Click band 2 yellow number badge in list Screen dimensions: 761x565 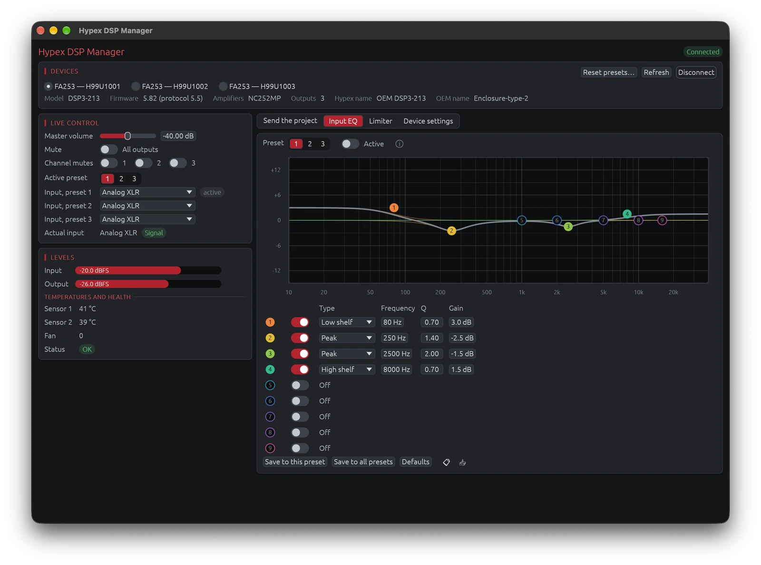click(x=270, y=338)
